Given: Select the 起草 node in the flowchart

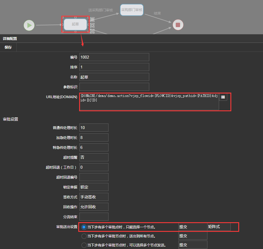Looking at the screenshot, I should (75, 24).
